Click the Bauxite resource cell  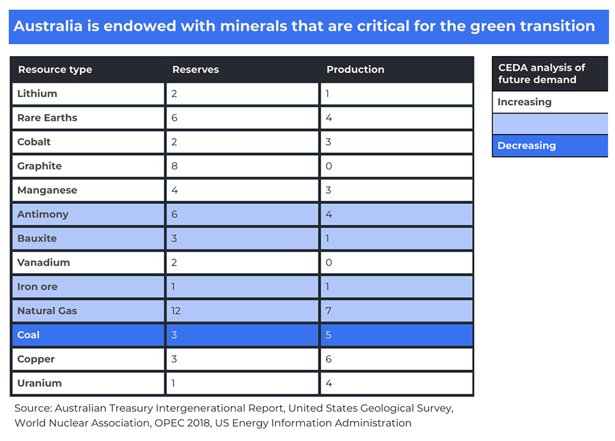point(37,238)
